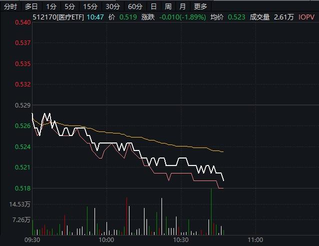Click the 0.526 price axis label
The width and height of the screenshot is (319, 246).
(23, 125)
